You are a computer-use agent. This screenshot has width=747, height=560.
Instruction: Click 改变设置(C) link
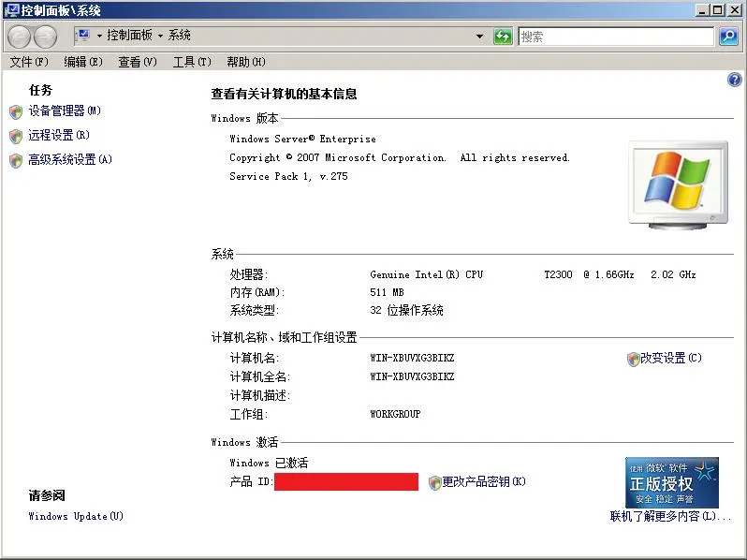tap(671, 358)
